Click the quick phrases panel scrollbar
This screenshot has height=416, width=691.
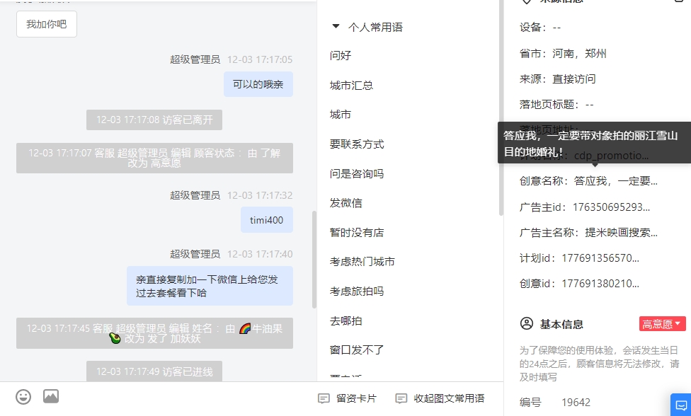pos(501,108)
